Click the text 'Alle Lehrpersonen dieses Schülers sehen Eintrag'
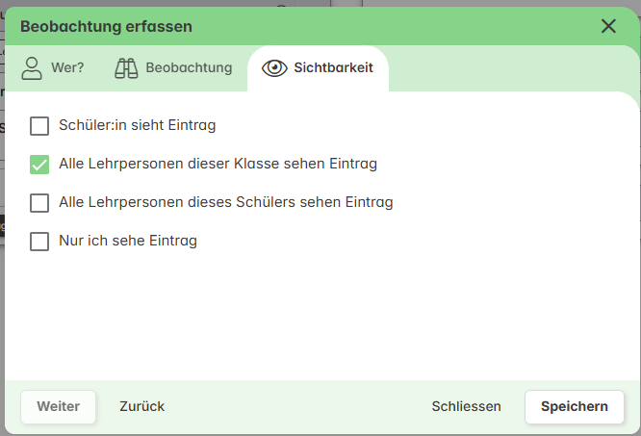The image size is (641, 436). [x=226, y=202]
